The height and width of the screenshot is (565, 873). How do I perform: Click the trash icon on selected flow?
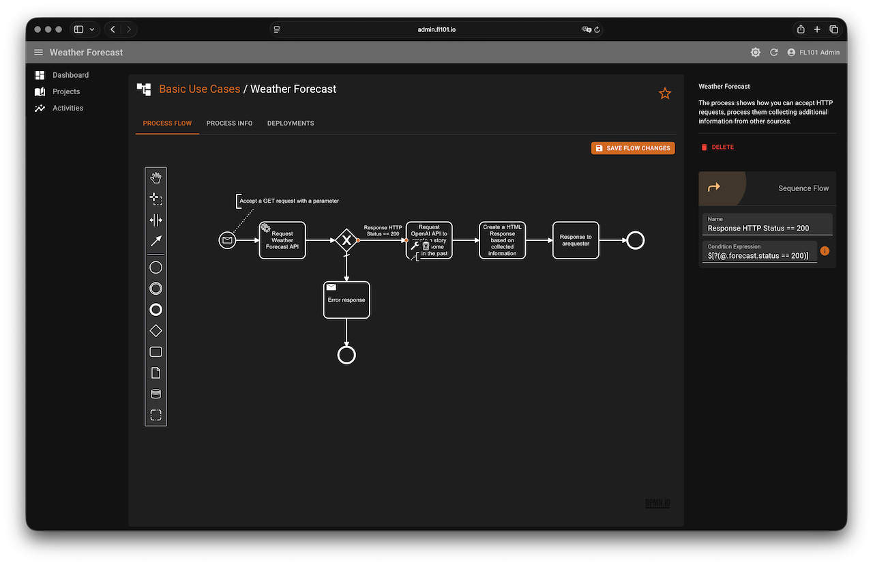pyautogui.click(x=426, y=246)
